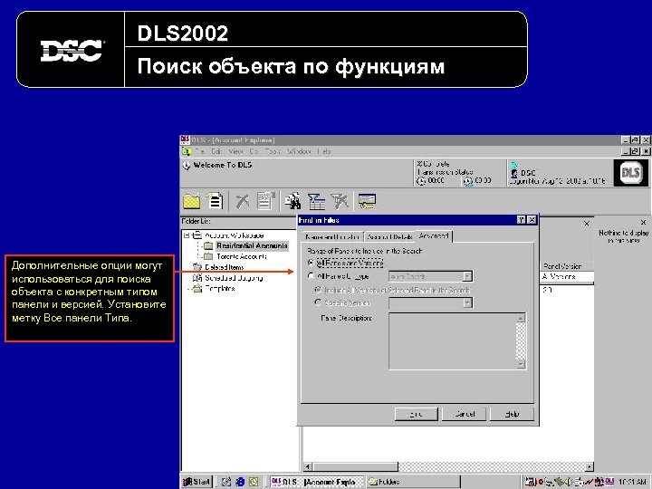Image resolution: width=652 pixels, height=489 pixels.
Task: Select Toronto Accounts in the folder tree
Action: [x=242, y=256]
